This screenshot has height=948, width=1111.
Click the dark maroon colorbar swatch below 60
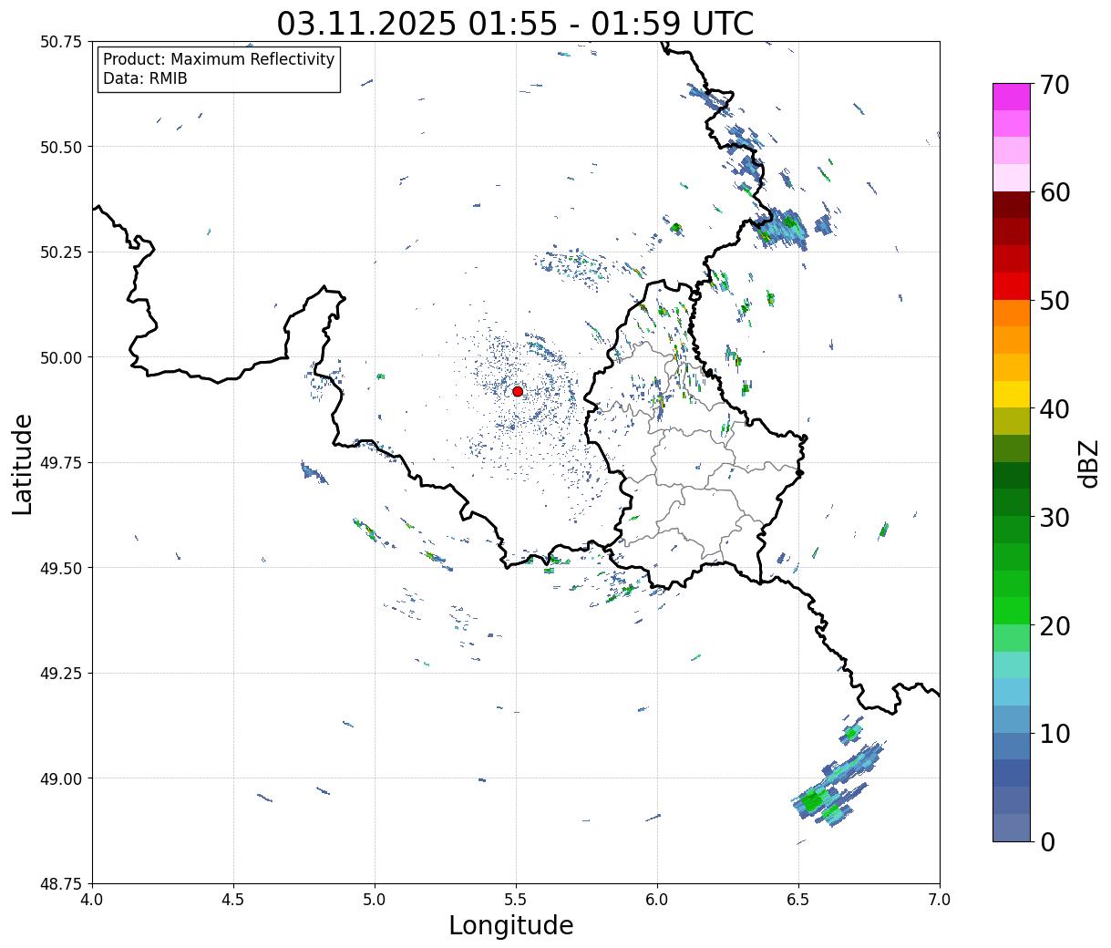1012,205
